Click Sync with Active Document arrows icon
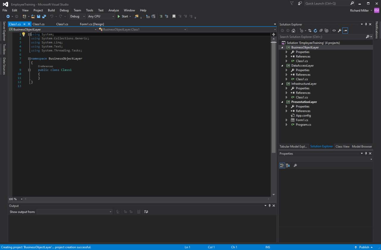This screenshot has height=250, width=381. click(x=310, y=30)
